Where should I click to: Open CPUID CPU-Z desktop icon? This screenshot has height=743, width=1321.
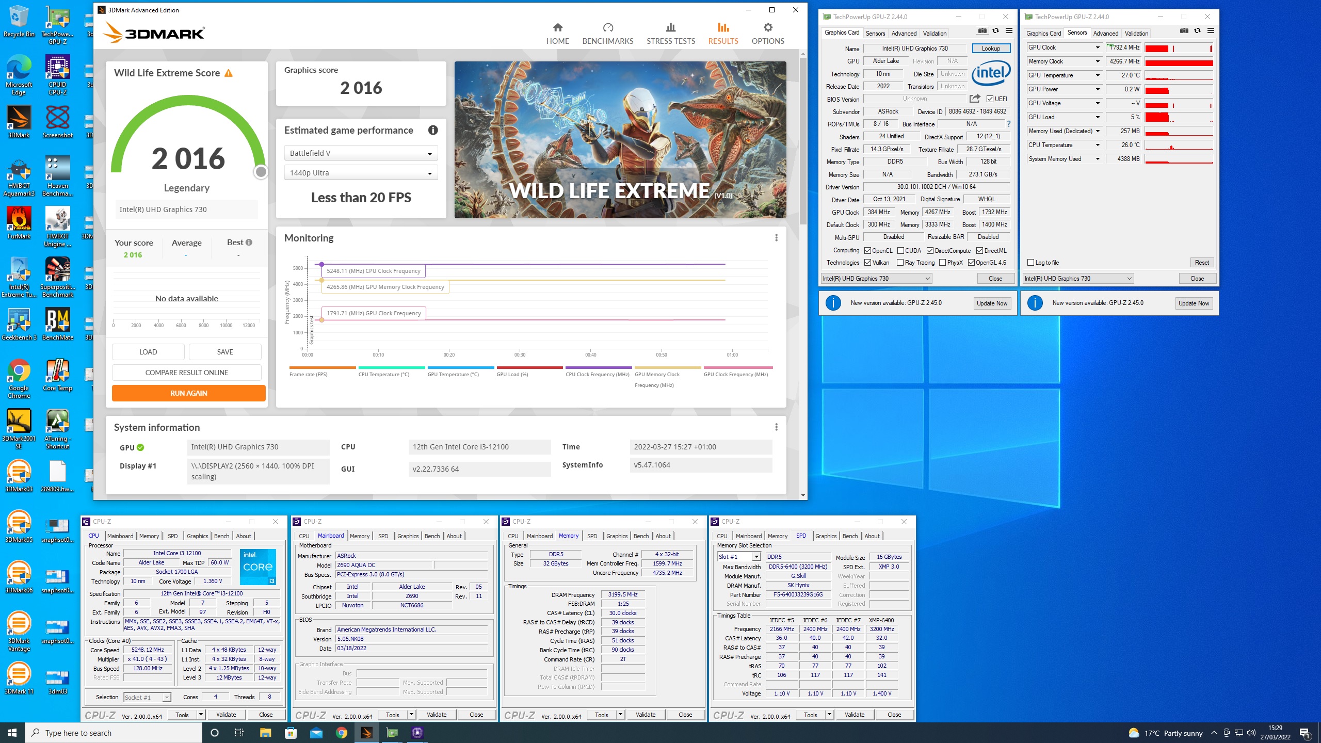click(57, 75)
